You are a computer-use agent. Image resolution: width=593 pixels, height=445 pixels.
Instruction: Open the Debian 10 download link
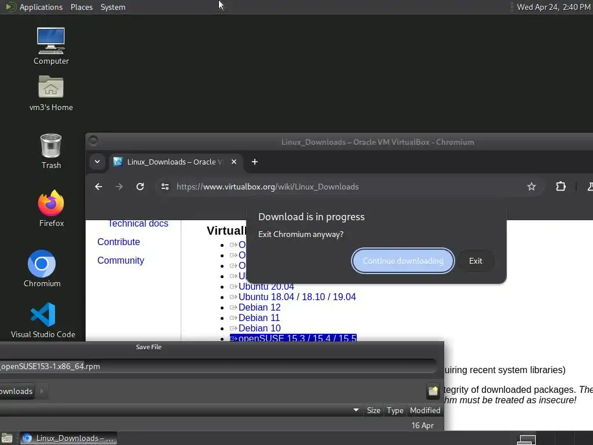click(x=259, y=328)
